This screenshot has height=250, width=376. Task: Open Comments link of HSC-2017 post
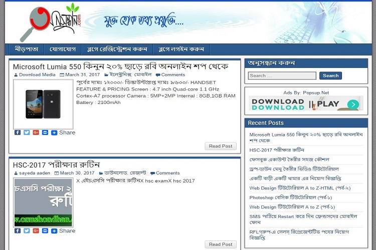(x=167, y=173)
